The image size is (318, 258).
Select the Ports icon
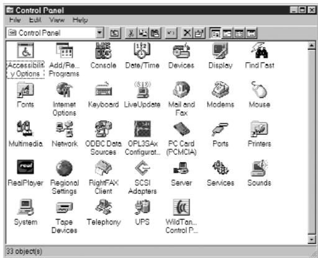220,129
